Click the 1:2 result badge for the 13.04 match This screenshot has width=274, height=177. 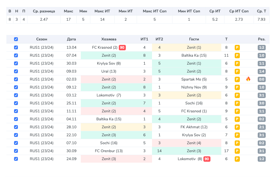coord(262,47)
